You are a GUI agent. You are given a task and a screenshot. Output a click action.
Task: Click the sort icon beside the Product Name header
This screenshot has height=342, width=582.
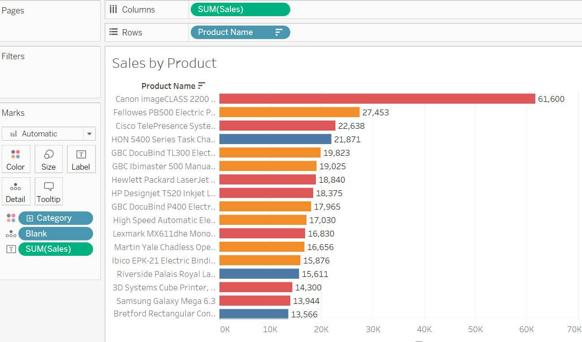tap(201, 86)
